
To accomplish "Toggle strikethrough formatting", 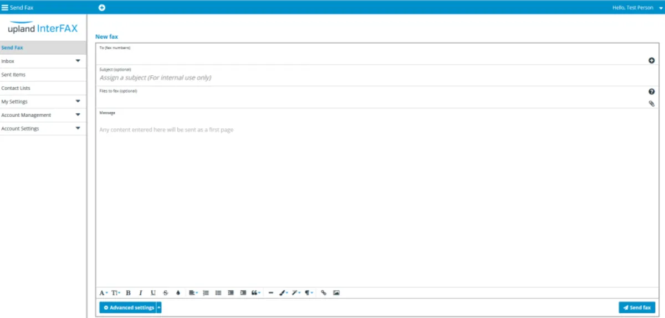I will point(166,293).
